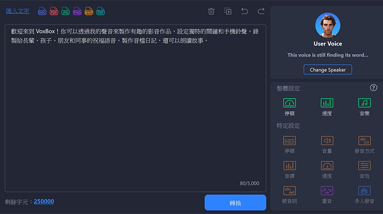The height and width of the screenshot is (214, 383).
Task: Open the 破音詞 heteronym setting
Action: point(289,195)
